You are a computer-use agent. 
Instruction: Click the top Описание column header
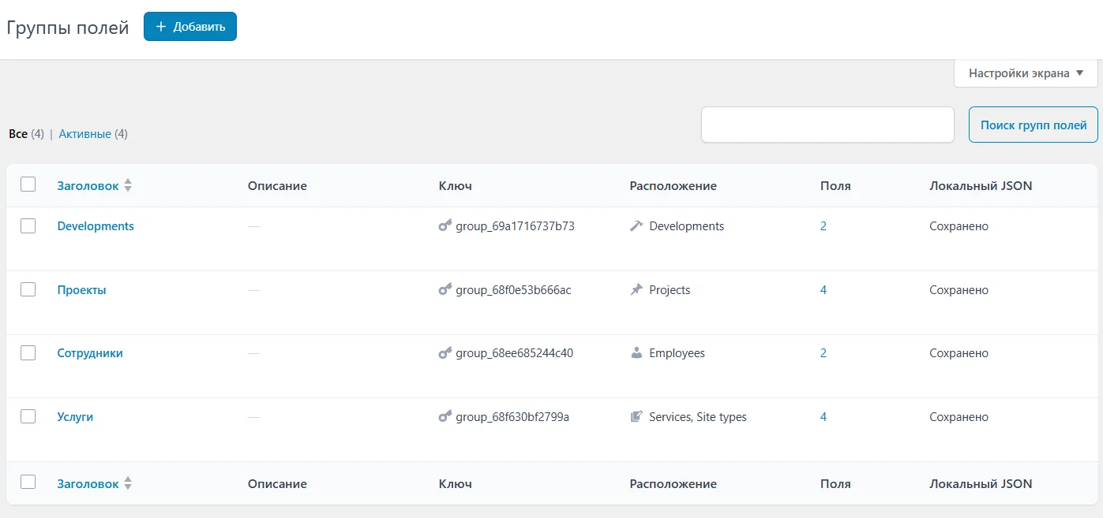click(x=277, y=186)
